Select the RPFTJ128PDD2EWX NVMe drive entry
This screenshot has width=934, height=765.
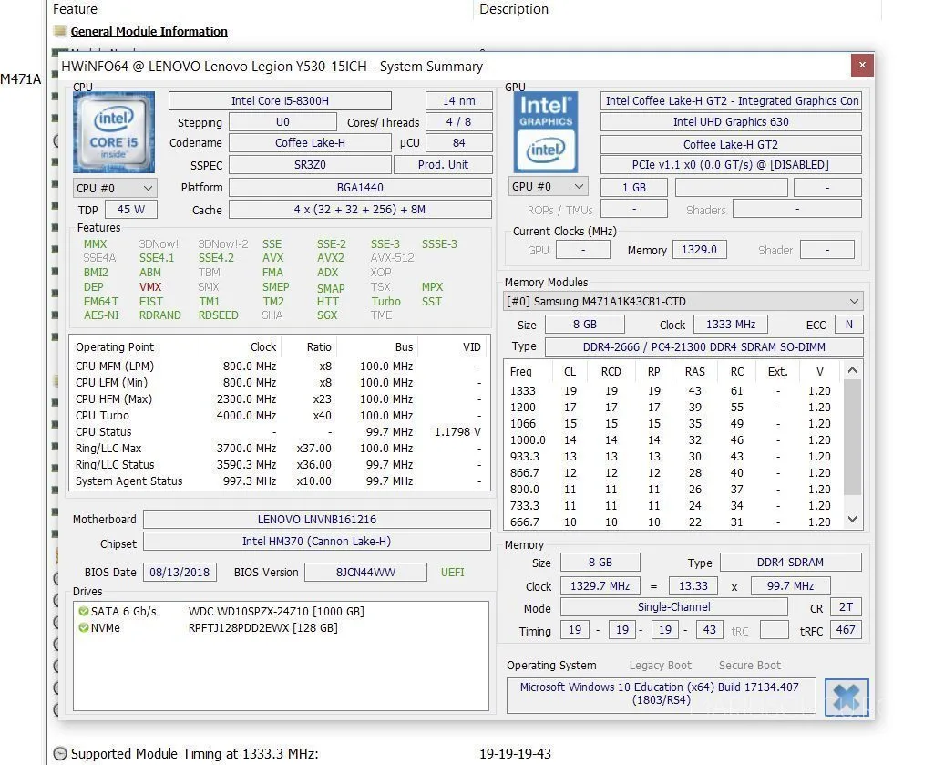[x=262, y=628]
